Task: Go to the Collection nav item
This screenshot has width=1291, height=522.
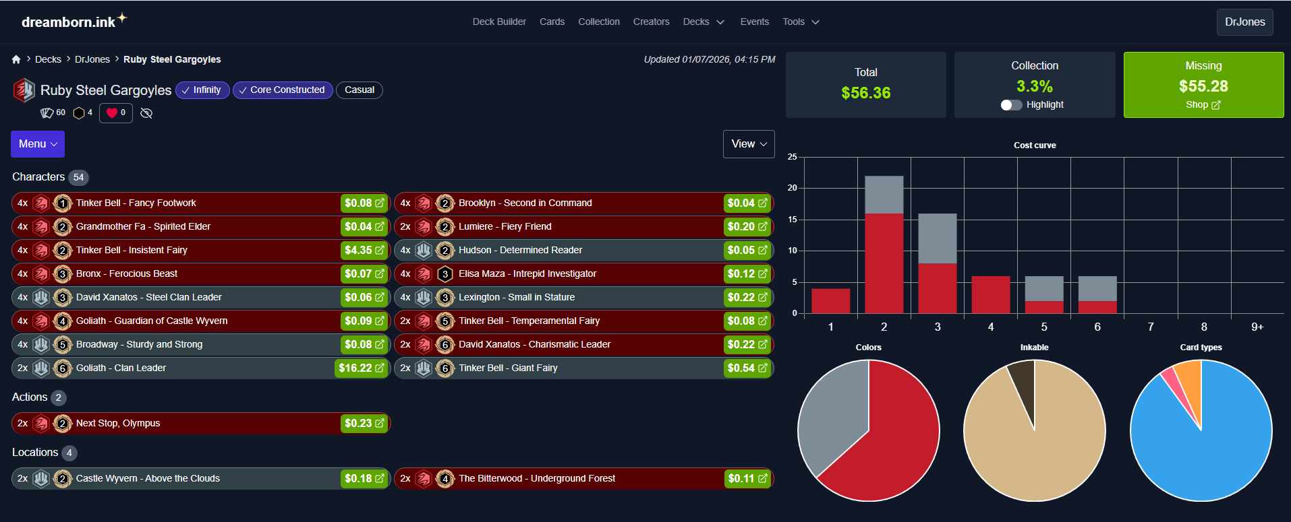Action: point(598,22)
